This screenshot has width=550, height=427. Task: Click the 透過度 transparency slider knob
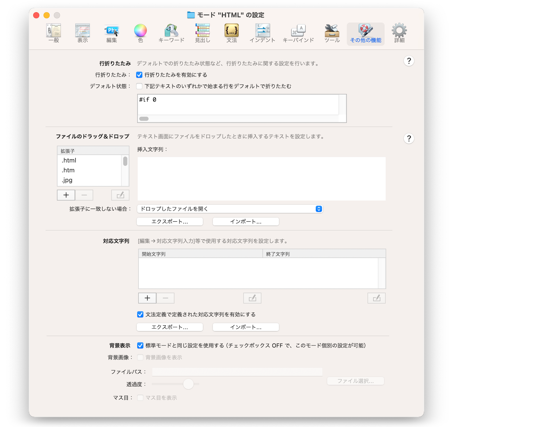(x=188, y=384)
